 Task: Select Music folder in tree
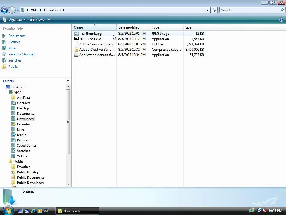(x=22, y=135)
